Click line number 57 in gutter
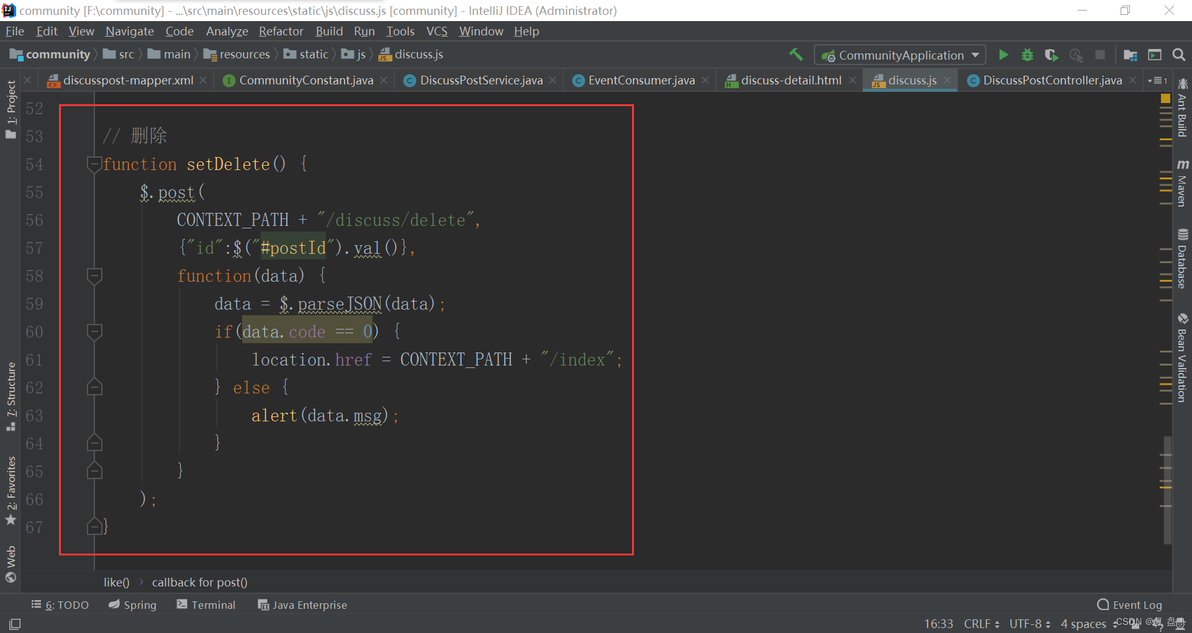Screen dimensions: 1192x633 click(x=34, y=248)
